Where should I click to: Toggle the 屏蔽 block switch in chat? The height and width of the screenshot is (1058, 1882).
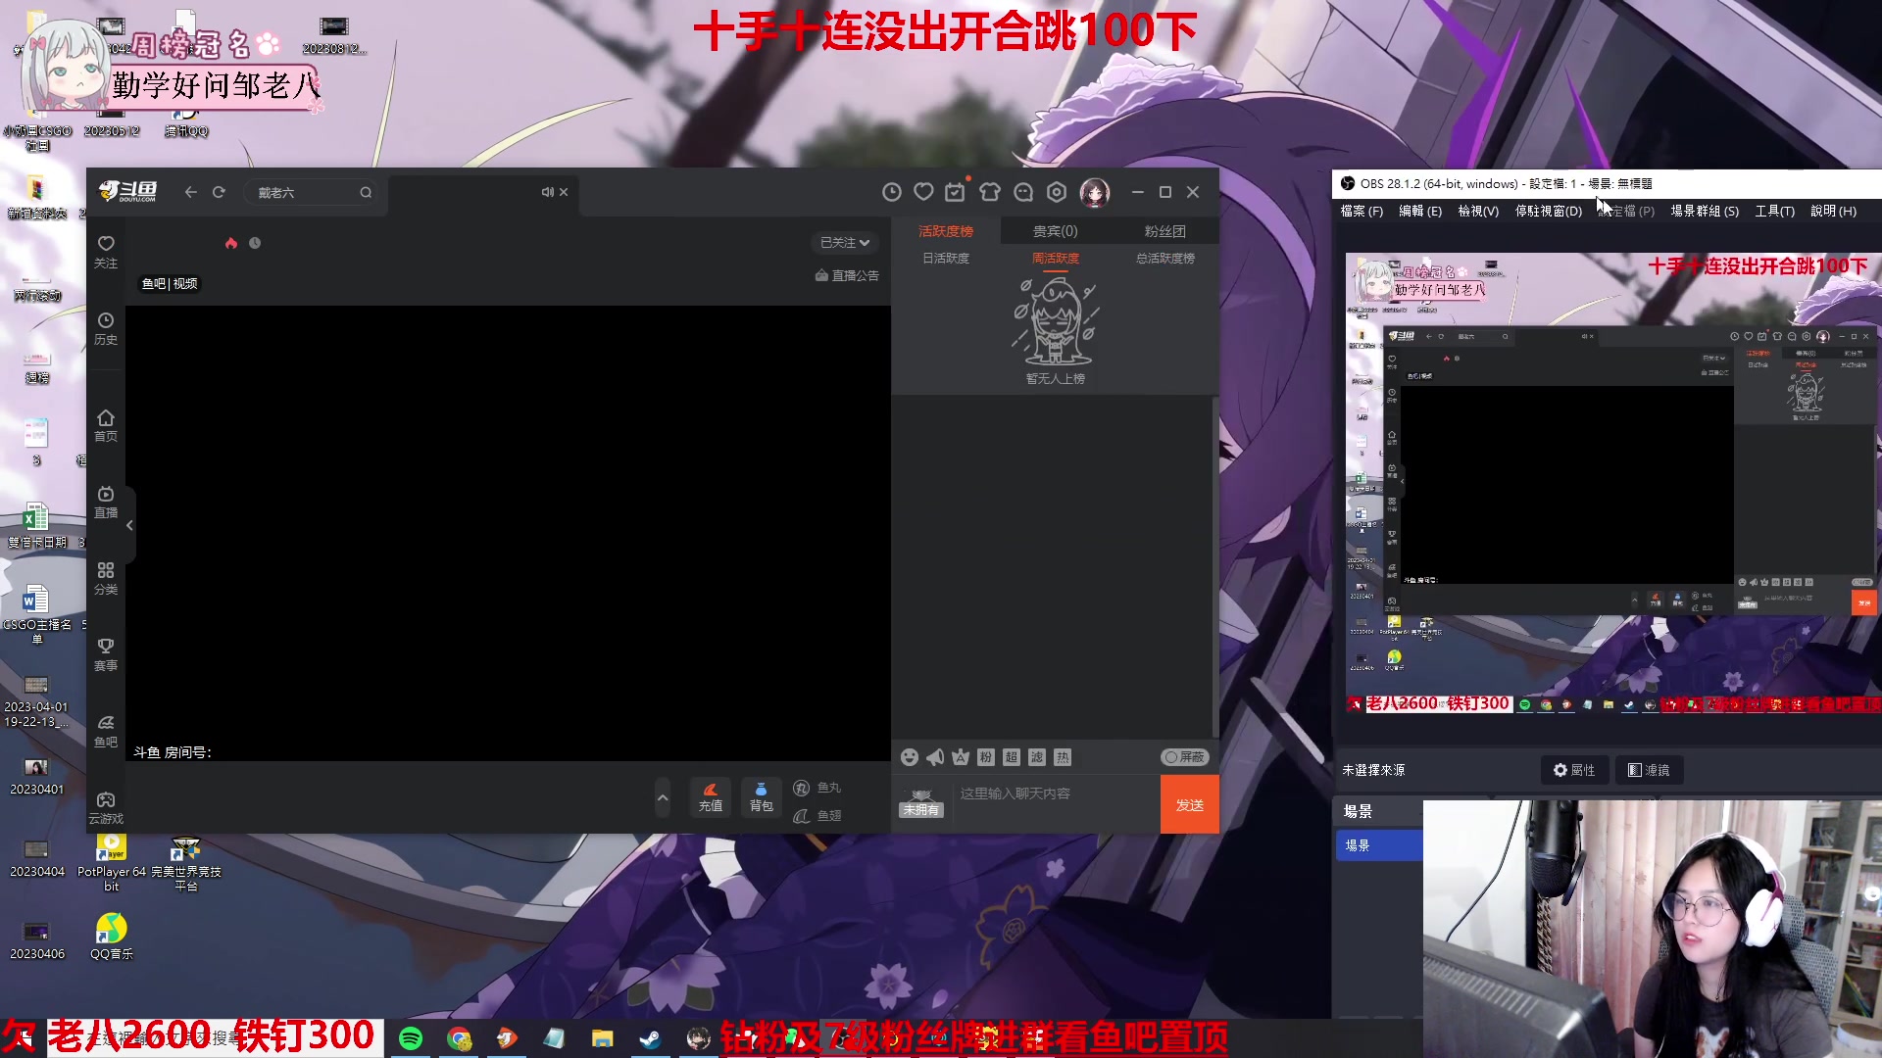(x=1185, y=757)
